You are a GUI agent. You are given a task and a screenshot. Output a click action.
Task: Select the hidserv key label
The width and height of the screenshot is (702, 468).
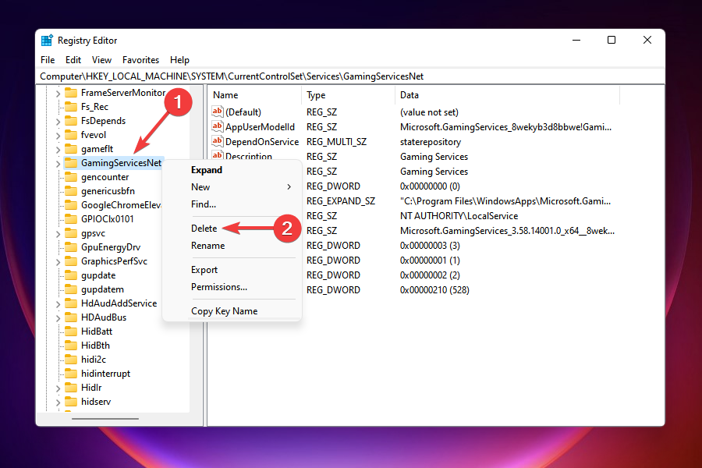[96, 402]
